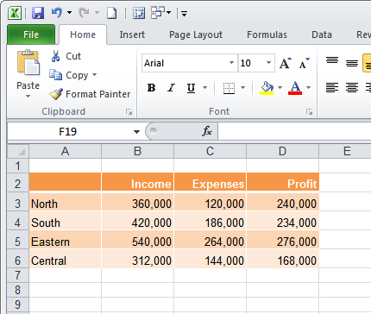Image resolution: width=371 pixels, height=314 pixels.
Task: Click the Select All corner triangle
Action: click(18, 151)
